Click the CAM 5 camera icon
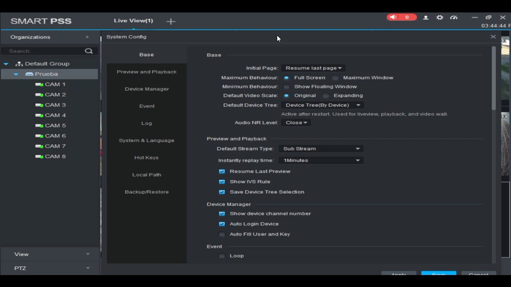The width and height of the screenshot is (511, 287). pyautogui.click(x=39, y=126)
